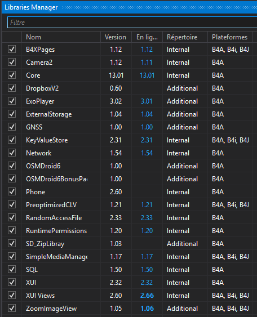Screen dimensions: 257x317
Task: Sort by the Version column header
Action: click(116, 37)
